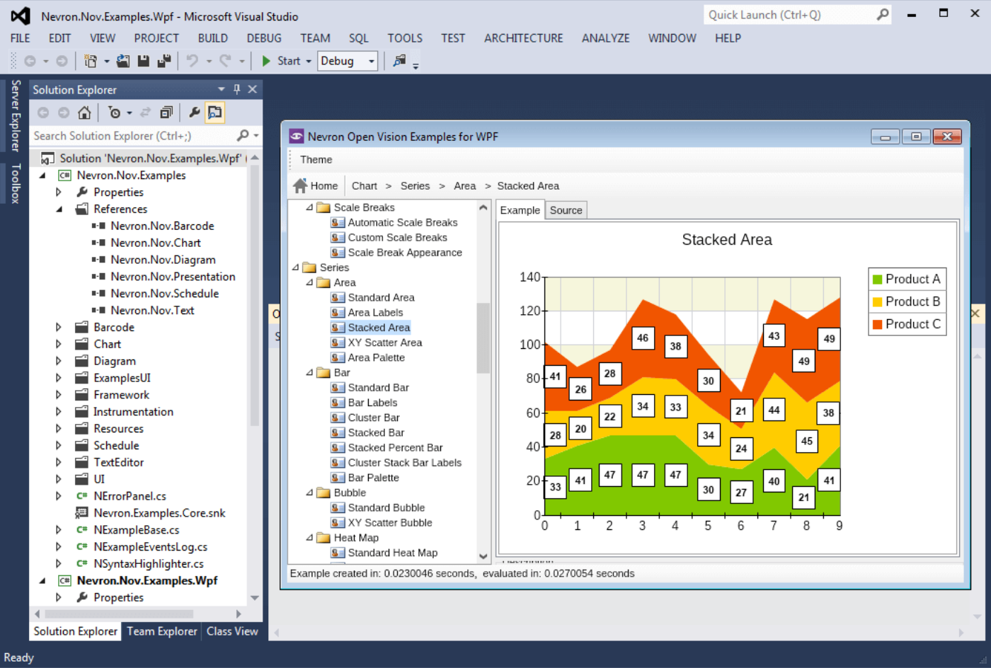The height and width of the screenshot is (668, 991).
Task: Open the Debug configuration dropdown
Action: [371, 62]
